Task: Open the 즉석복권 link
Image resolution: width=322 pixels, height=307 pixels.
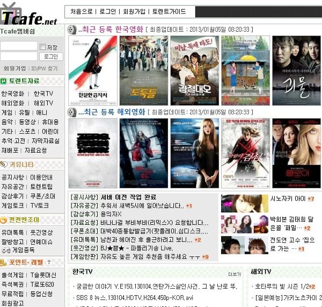Action: click(13, 284)
